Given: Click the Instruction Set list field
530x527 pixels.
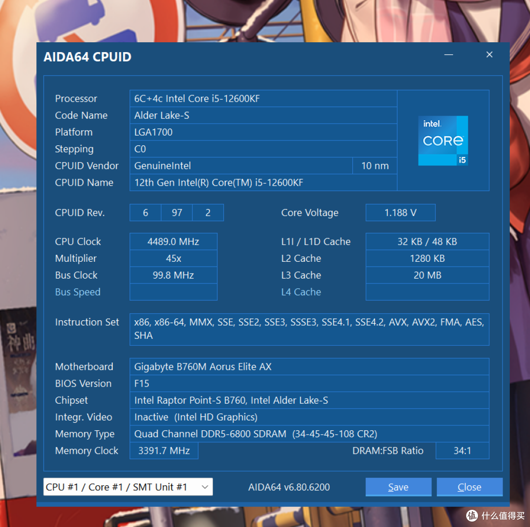Looking at the screenshot, I should click(309, 330).
